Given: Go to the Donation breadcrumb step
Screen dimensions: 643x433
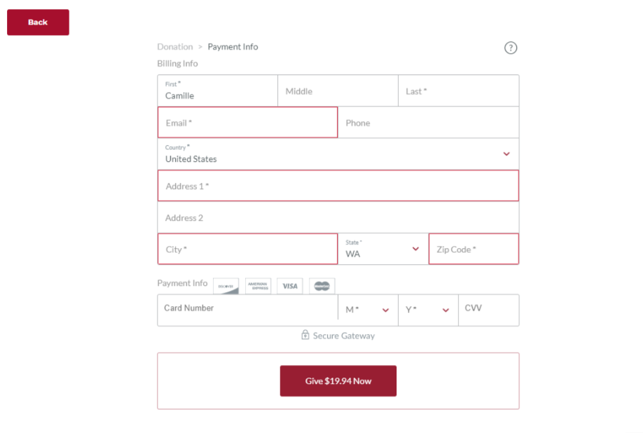Looking at the screenshot, I should click(x=175, y=47).
